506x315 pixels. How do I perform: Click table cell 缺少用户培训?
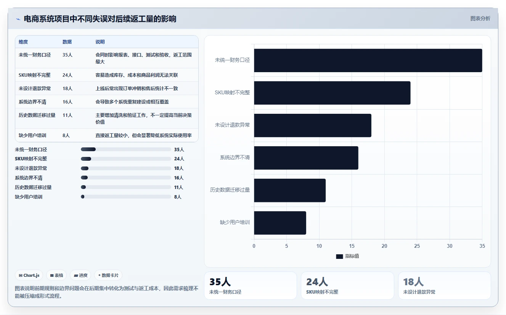click(32, 136)
